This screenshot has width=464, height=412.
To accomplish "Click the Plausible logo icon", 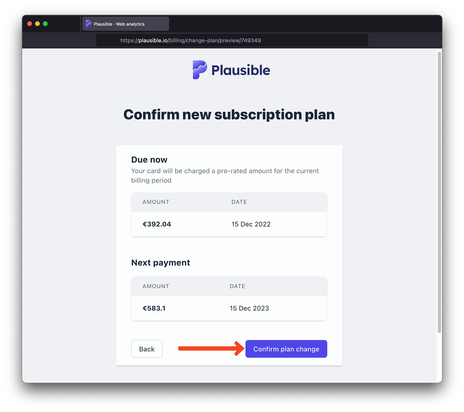I will [x=199, y=70].
